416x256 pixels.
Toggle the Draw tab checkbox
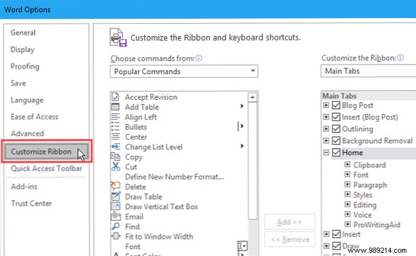[x=336, y=246]
